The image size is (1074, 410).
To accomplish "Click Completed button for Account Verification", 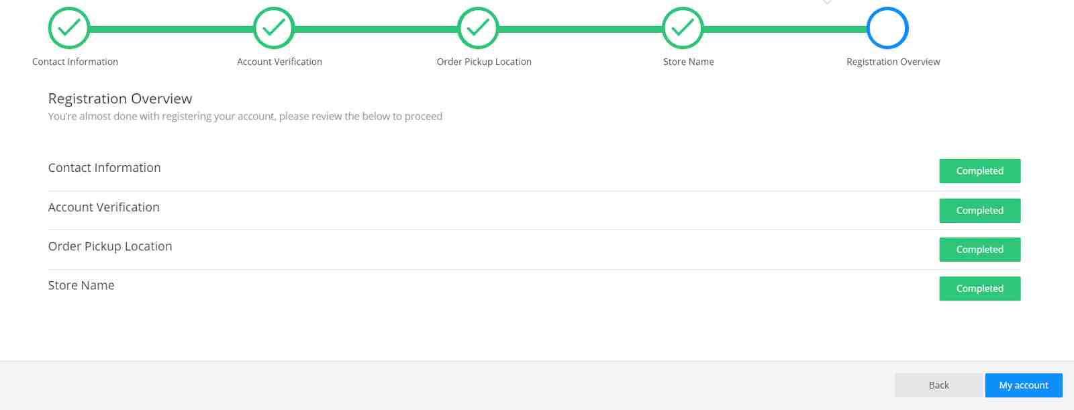I will 979,211.
